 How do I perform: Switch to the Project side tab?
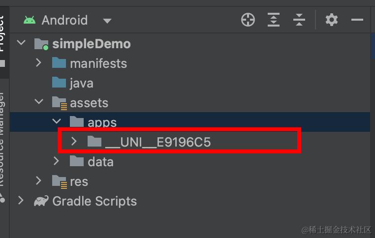pyautogui.click(x=2, y=34)
